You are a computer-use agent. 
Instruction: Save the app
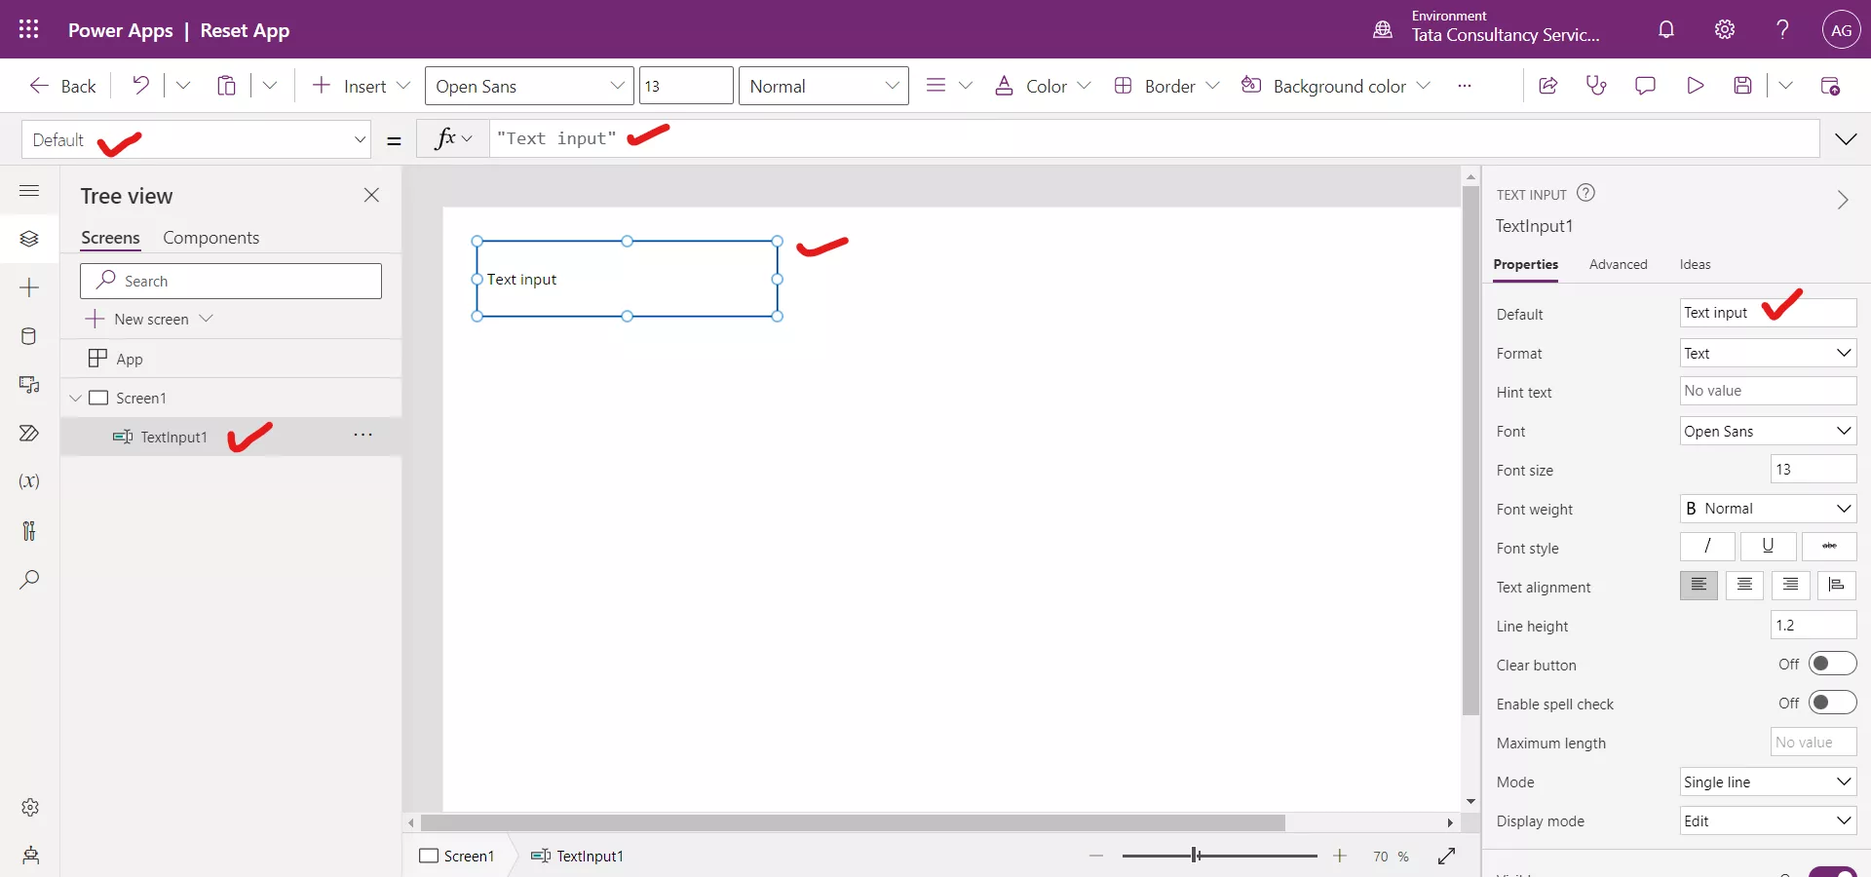coord(1744,86)
